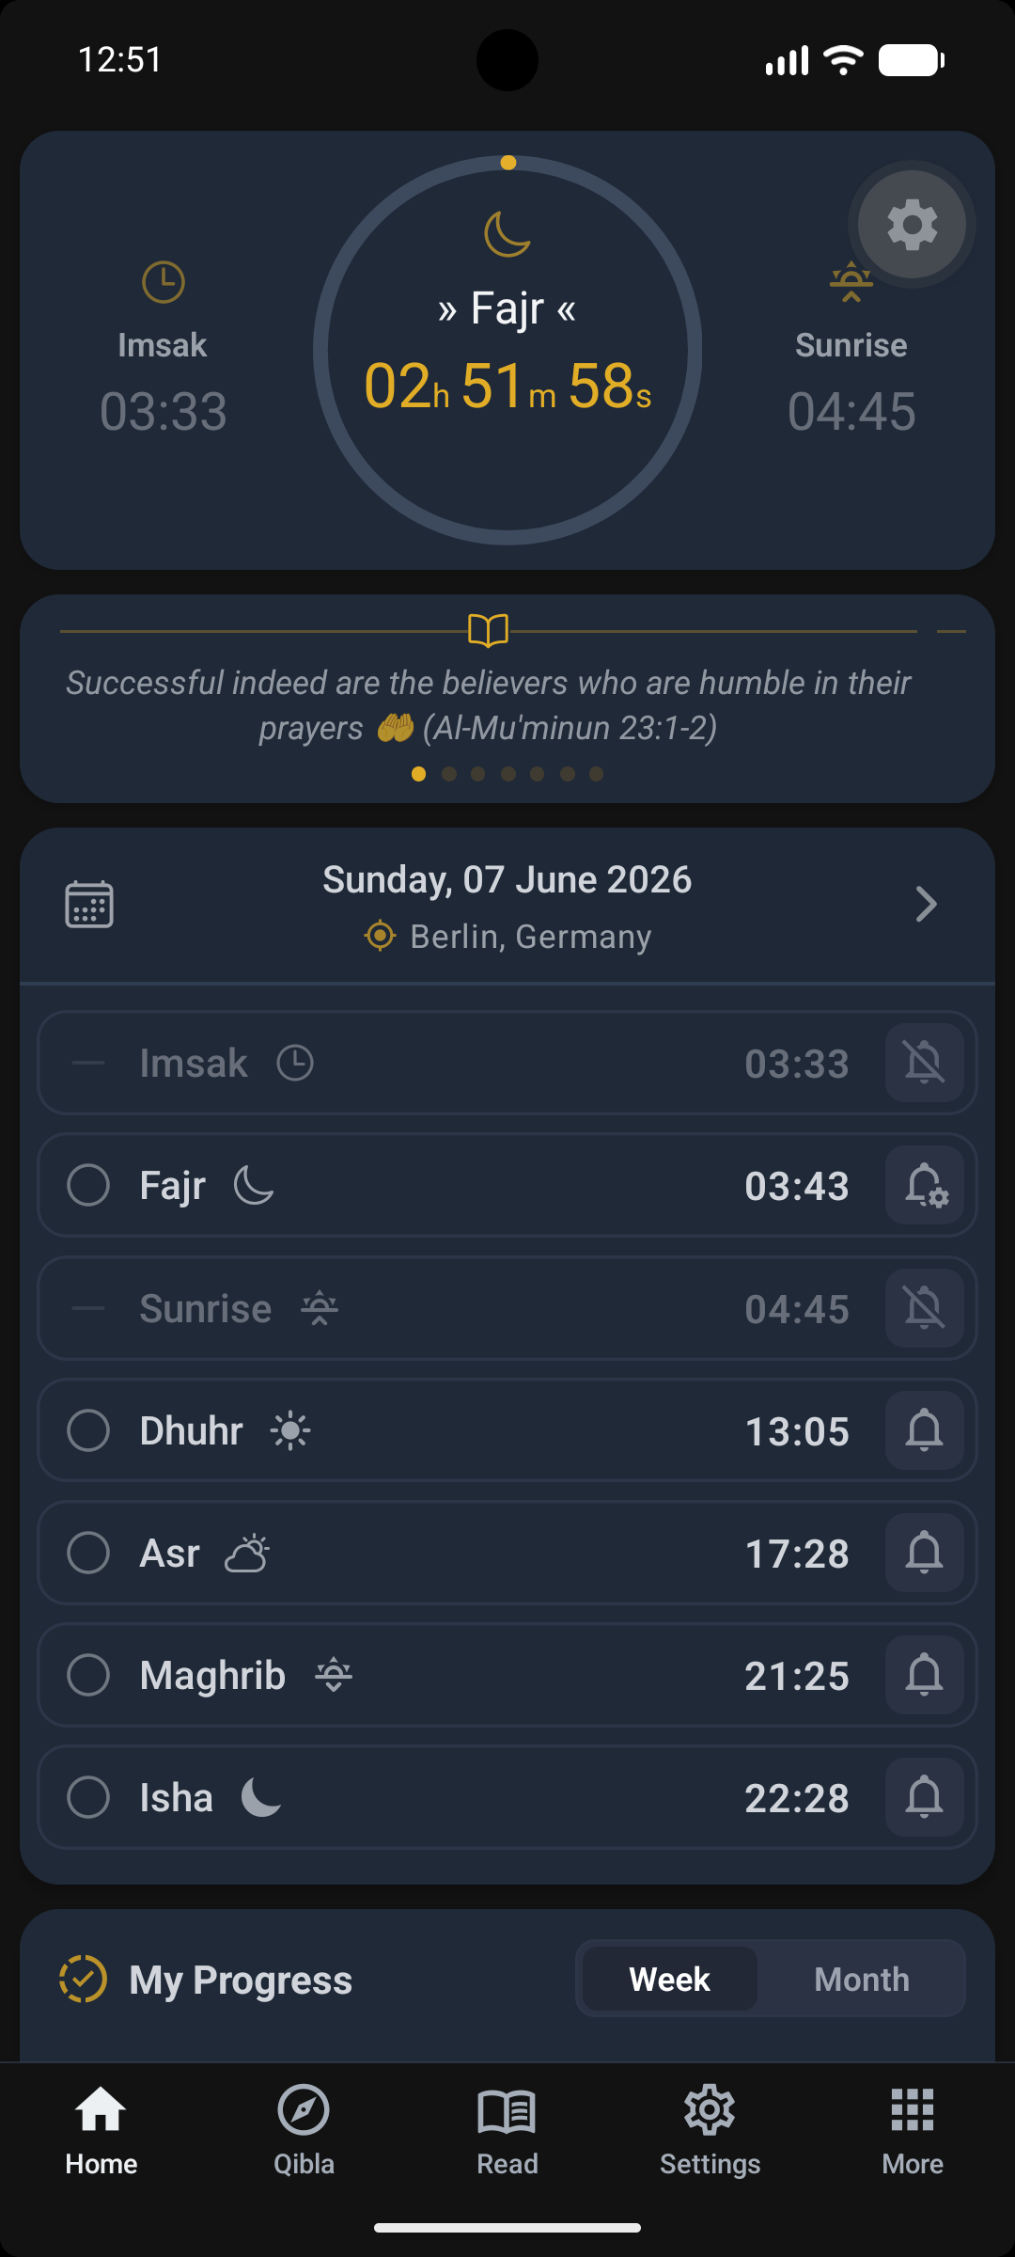1015x2257 pixels.
Task: Check off the Asr prayer circle
Action: tap(88, 1553)
